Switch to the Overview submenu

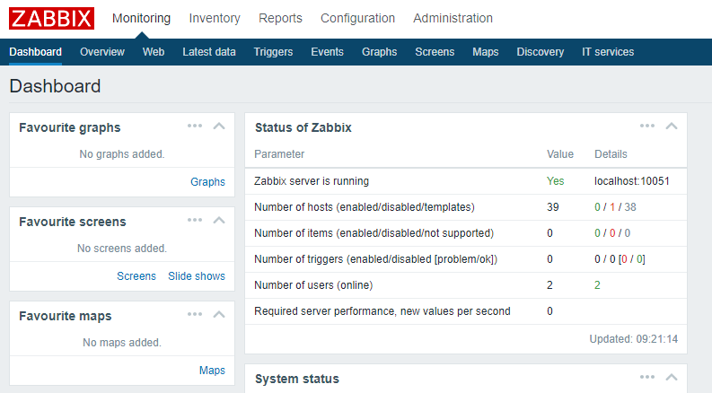pyautogui.click(x=102, y=52)
